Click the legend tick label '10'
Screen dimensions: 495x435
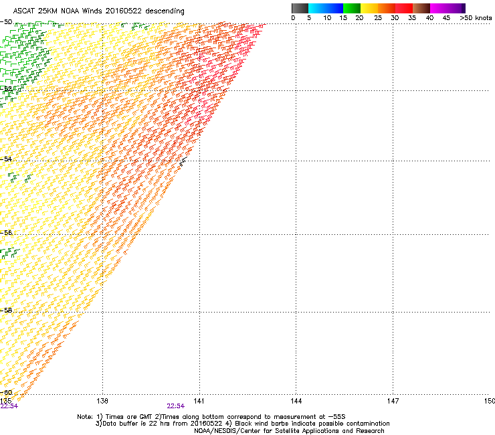point(327,18)
